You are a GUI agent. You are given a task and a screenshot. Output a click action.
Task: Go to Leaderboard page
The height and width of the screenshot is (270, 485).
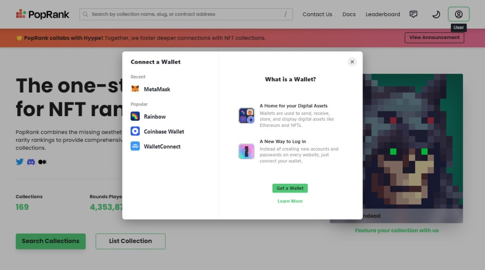(x=383, y=14)
